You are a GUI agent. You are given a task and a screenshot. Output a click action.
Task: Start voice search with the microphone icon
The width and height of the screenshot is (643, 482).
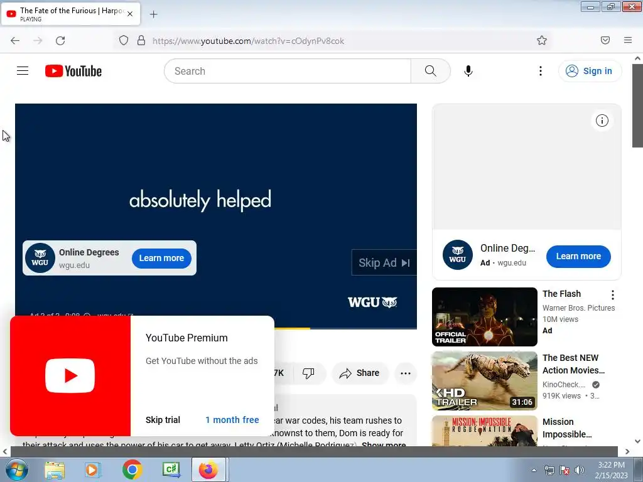(468, 71)
